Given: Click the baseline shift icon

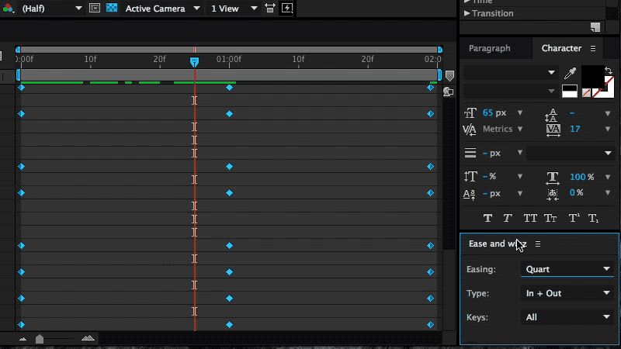Looking at the screenshot, I should pyautogui.click(x=470, y=194).
